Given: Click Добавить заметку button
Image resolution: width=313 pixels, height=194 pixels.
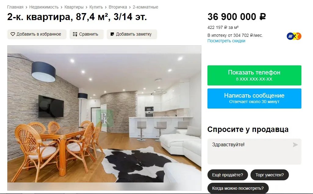Looking at the screenshot, I should (x=132, y=34).
